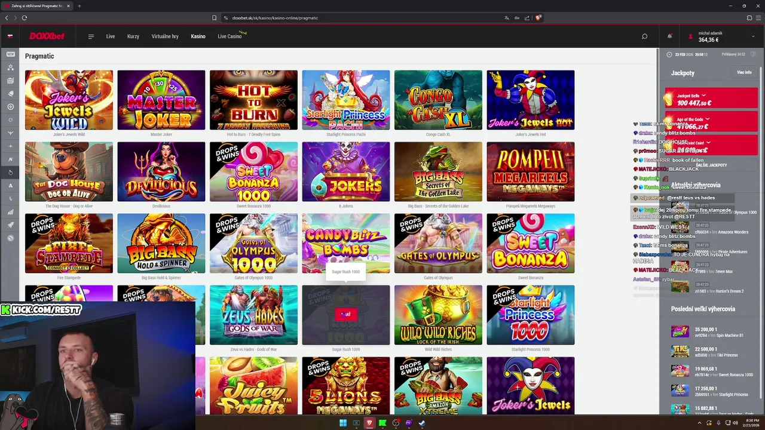Open Big Bass Hold & Spinner thumbnail
The image size is (765, 430).
click(161, 243)
